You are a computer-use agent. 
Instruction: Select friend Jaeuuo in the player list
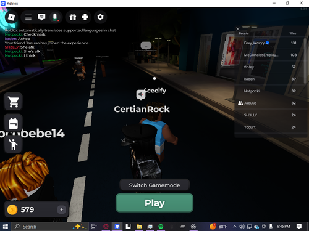pos(270,103)
